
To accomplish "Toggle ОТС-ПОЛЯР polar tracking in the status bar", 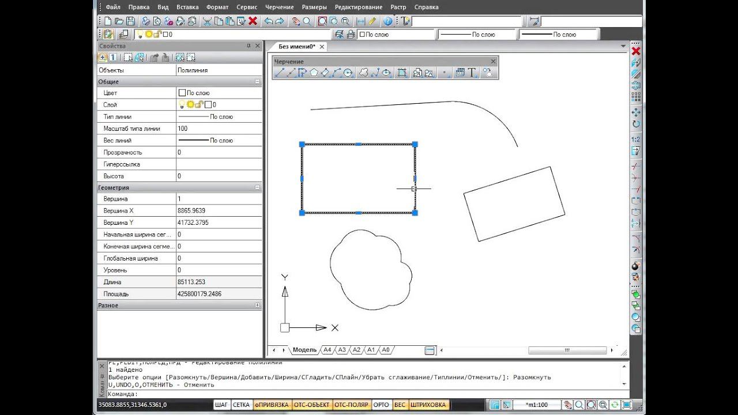I will [x=351, y=405].
